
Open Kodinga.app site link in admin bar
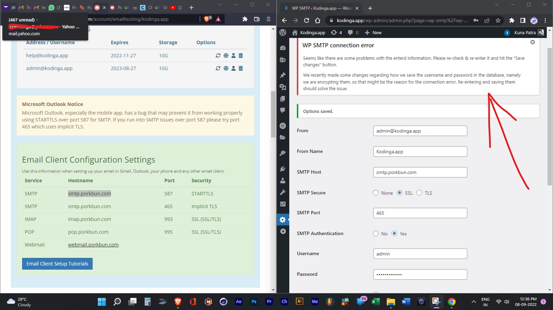point(309,32)
